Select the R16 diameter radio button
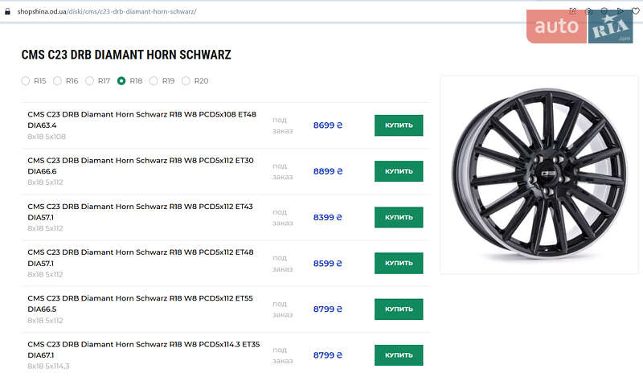The width and height of the screenshot is (643, 377). [x=57, y=81]
